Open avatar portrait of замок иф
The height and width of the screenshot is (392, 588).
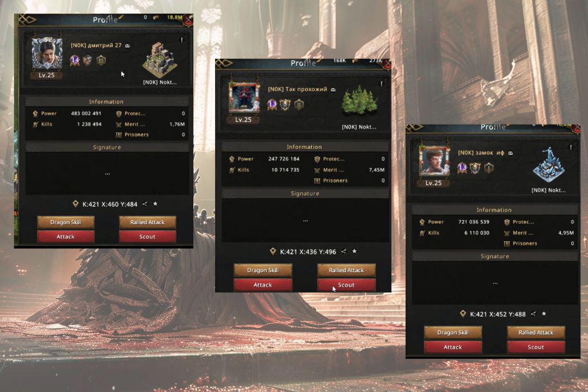click(433, 161)
